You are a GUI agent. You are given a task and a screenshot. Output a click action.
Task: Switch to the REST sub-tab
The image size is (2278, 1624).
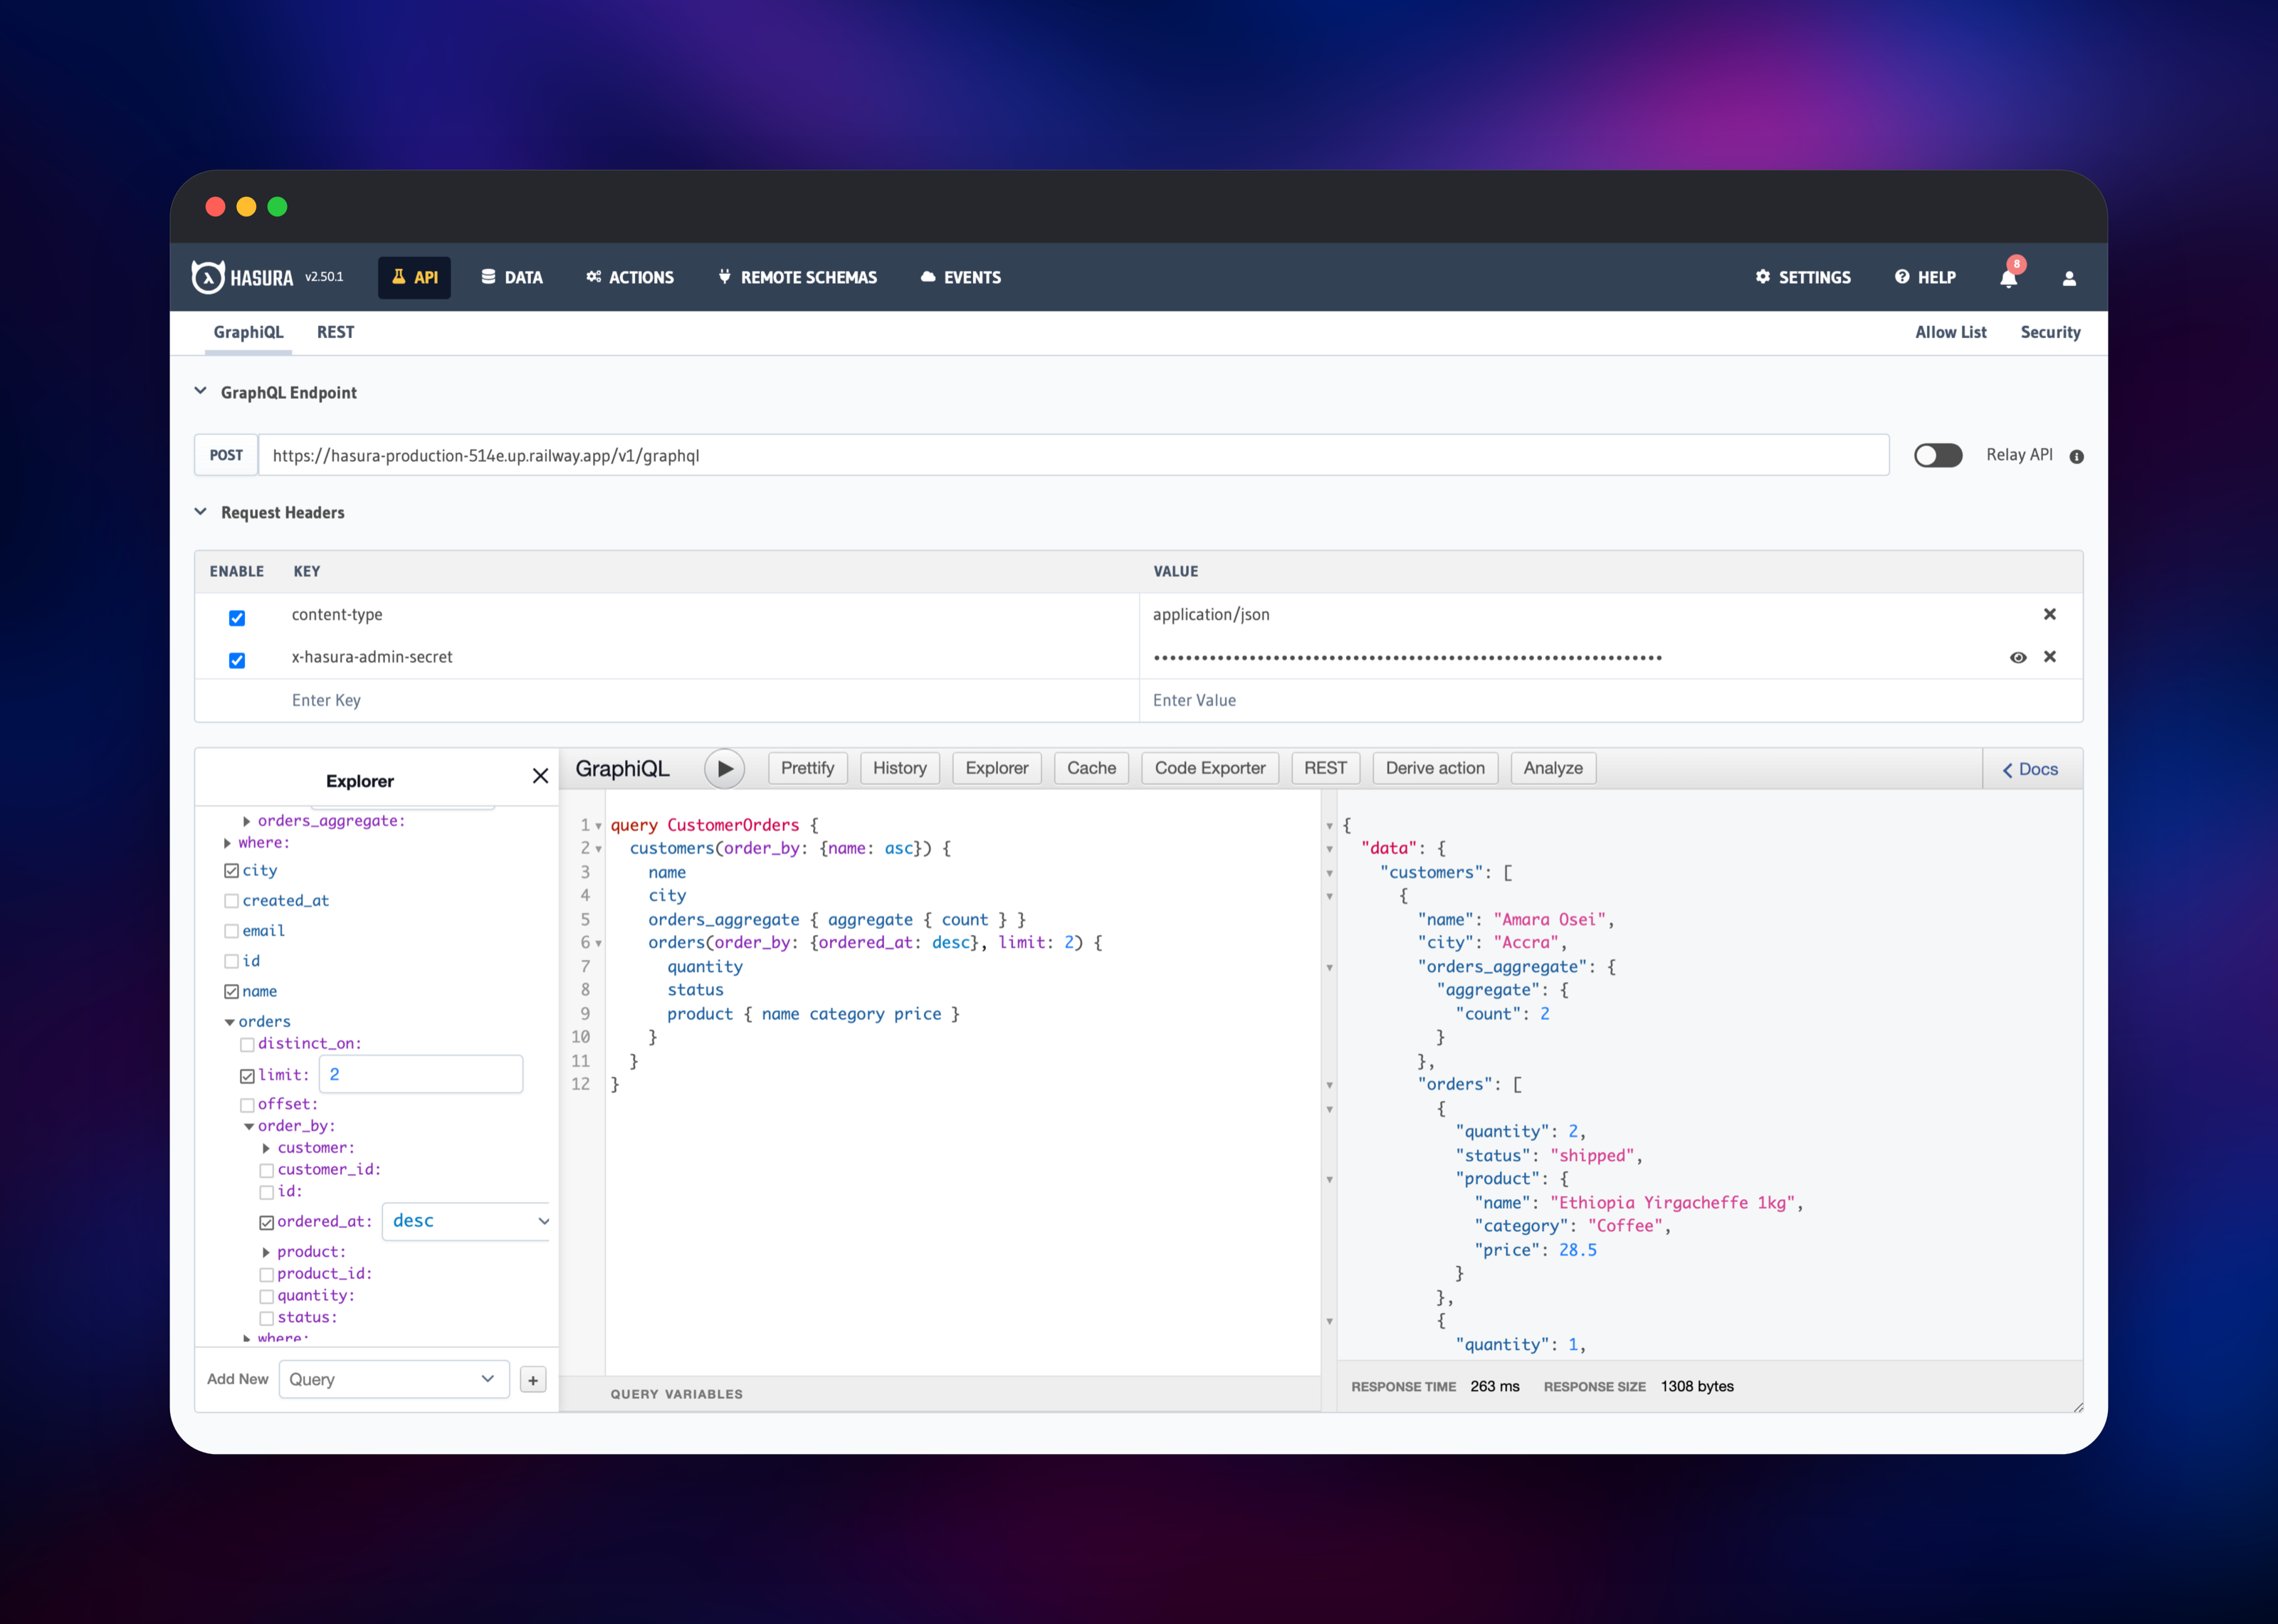(335, 332)
